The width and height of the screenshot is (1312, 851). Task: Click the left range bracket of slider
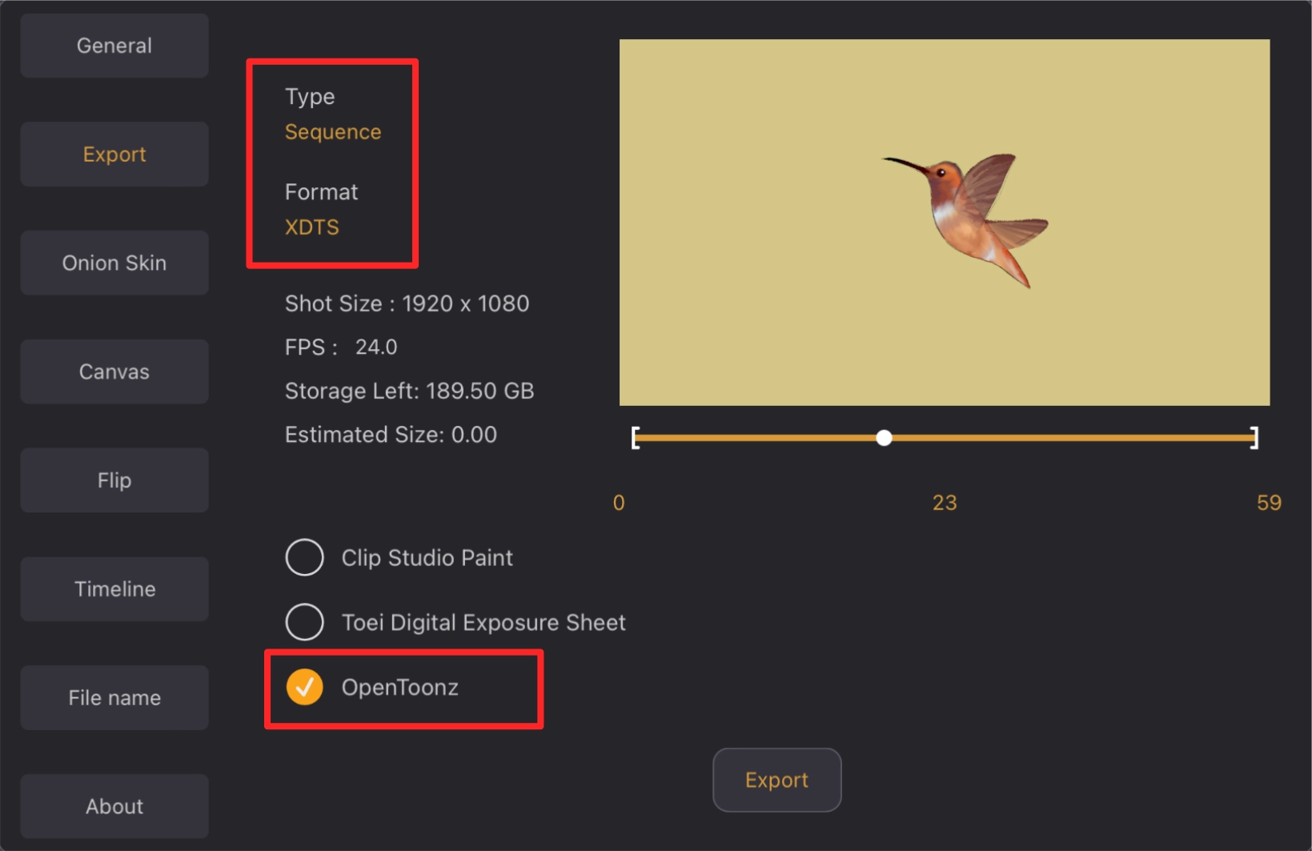tap(636, 438)
